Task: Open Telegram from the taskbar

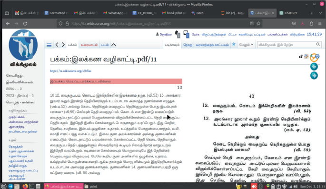Action: (x=11, y=186)
